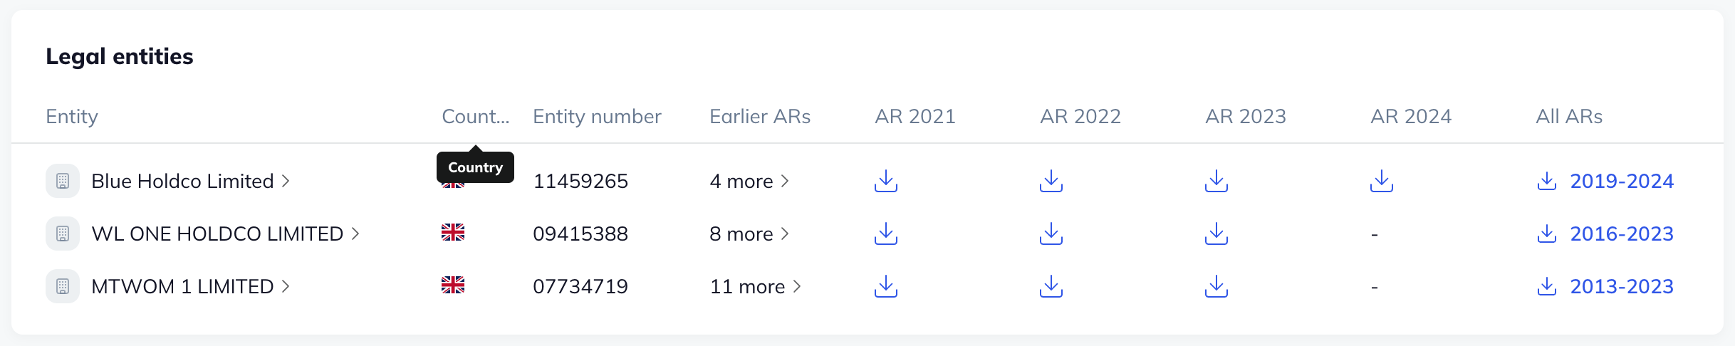Click the Blue Holdco Limited building icon
1735x346 pixels.
click(x=63, y=181)
